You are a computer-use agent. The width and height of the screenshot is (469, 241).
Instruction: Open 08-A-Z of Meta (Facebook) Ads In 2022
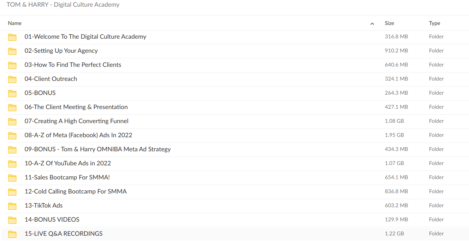click(78, 135)
